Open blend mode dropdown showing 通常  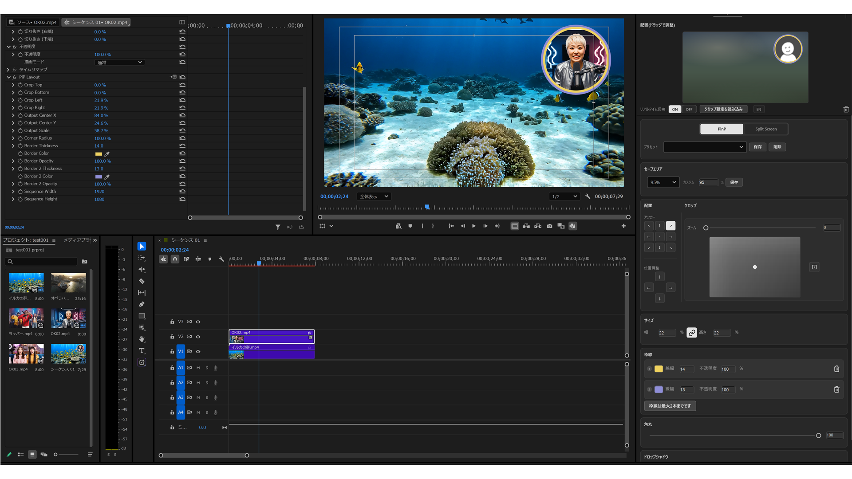120,63
